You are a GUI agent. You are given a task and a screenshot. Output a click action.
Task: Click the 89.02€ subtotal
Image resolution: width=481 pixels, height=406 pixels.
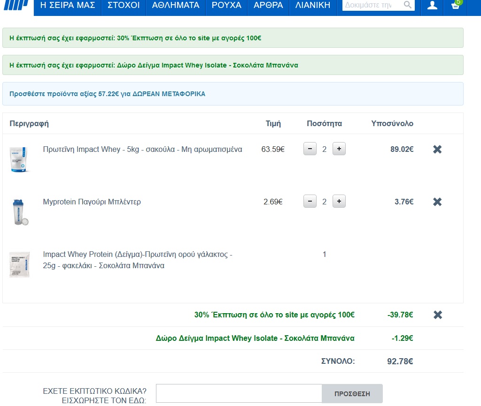[402, 150]
